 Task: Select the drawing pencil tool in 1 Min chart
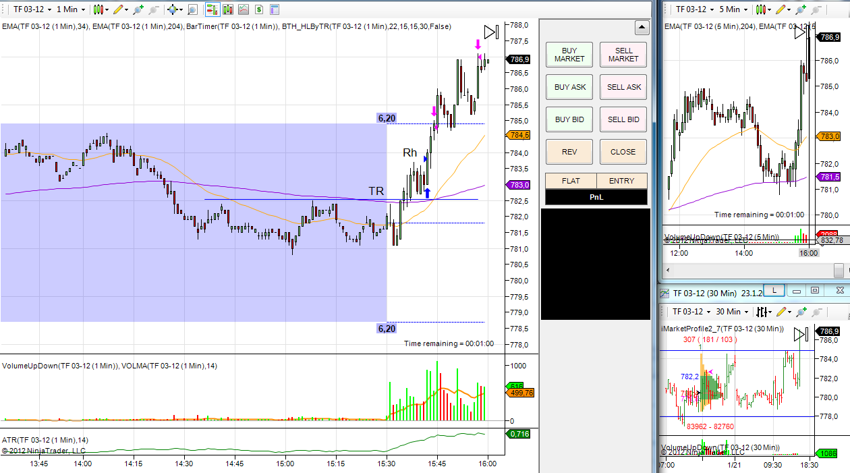[x=117, y=9]
